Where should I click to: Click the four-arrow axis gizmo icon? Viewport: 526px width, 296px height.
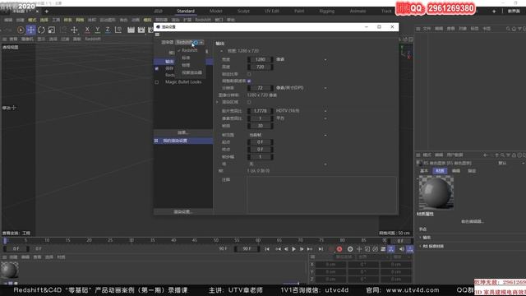74,30
